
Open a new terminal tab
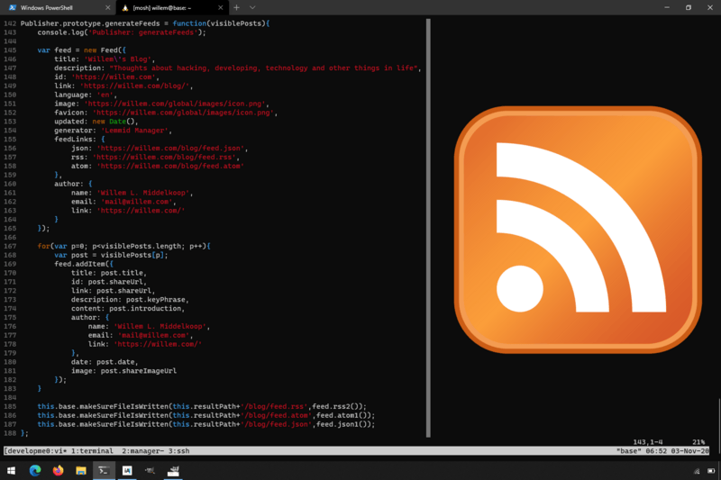pyautogui.click(x=237, y=7)
